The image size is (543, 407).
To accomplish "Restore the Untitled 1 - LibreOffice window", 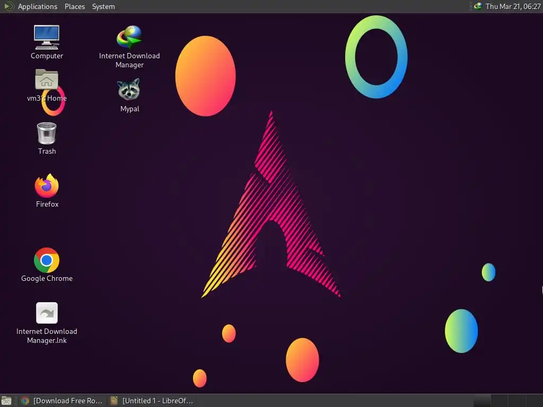I will [152, 401].
